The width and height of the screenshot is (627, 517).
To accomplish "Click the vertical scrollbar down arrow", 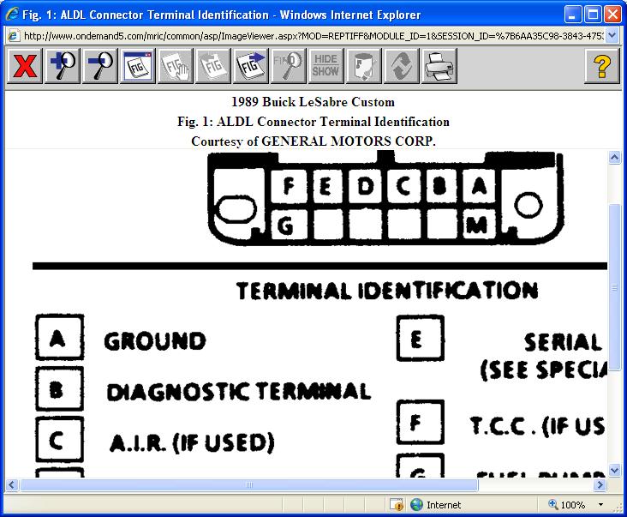I will click(x=615, y=470).
